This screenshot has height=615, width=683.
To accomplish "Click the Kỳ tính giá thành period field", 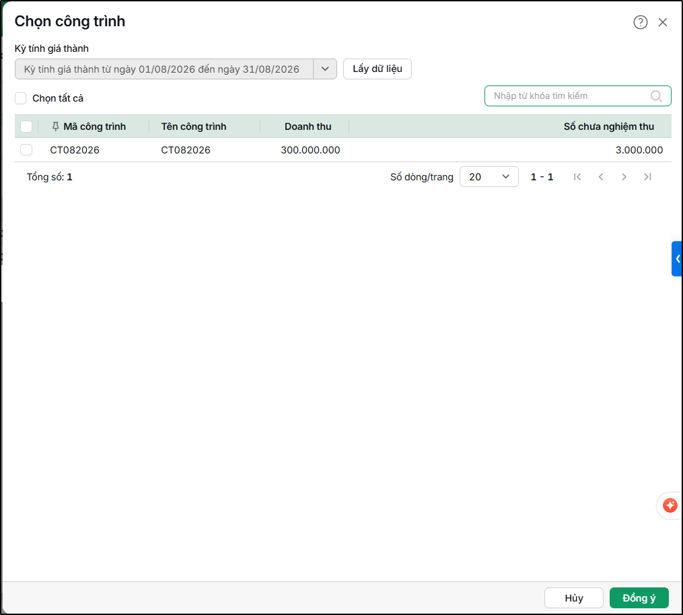I will 164,69.
